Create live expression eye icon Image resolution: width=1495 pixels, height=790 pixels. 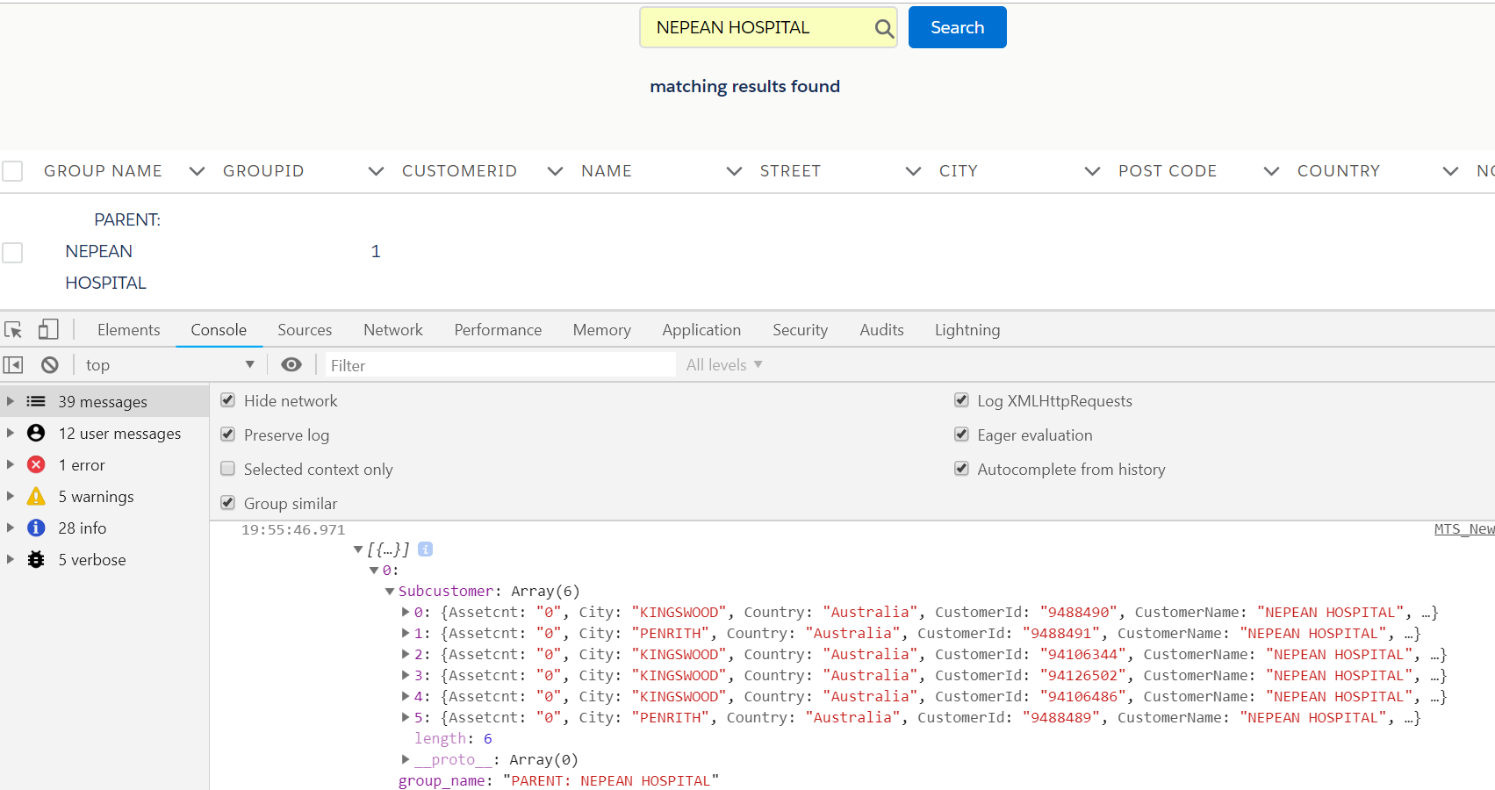click(x=291, y=365)
